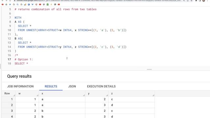Click the editor/results pane divider handle
The height and width of the screenshot is (118, 210).
coord(149,69)
